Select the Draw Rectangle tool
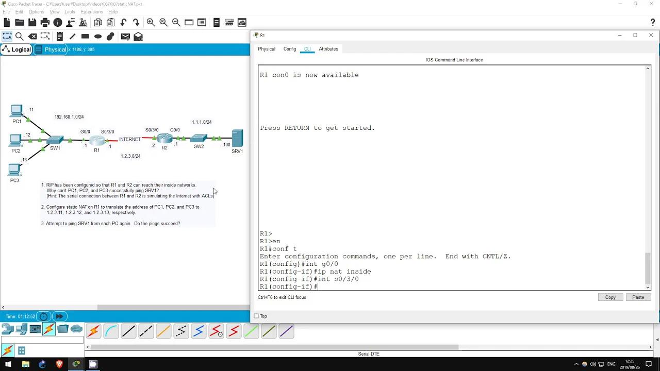Viewport: 660px width, 371px height. click(85, 36)
